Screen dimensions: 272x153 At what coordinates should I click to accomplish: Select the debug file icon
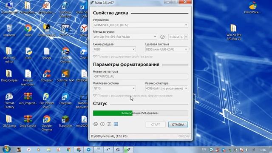[x=47, y=53]
